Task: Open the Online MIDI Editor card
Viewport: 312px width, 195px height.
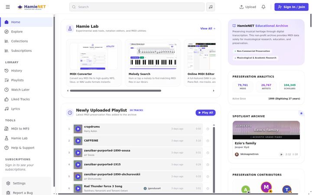Action: [200, 63]
